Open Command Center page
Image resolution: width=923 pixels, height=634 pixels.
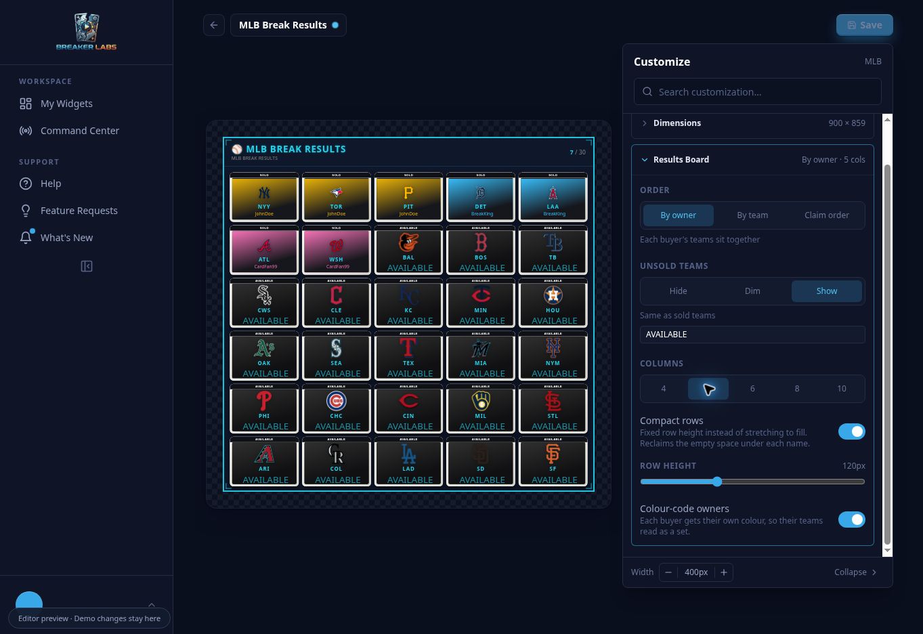pyautogui.click(x=80, y=131)
